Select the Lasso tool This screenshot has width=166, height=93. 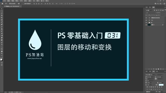tap(2, 13)
